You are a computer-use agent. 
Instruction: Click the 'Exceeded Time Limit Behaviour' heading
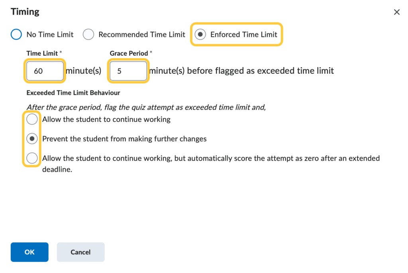point(73,93)
